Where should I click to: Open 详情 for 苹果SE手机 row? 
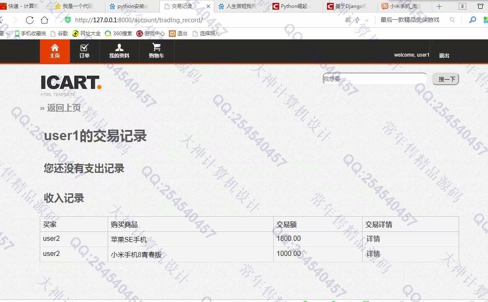(373, 239)
